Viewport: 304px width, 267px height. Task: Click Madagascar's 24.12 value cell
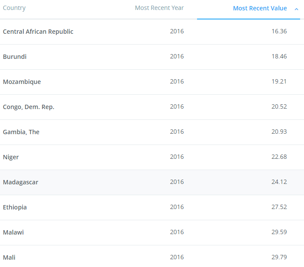coord(279,182)
